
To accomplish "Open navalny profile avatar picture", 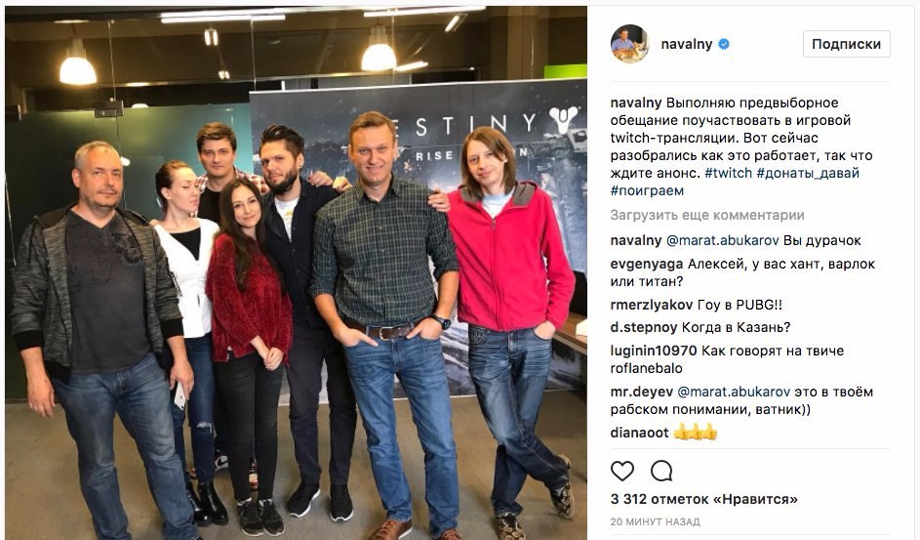I will (629, 43).
